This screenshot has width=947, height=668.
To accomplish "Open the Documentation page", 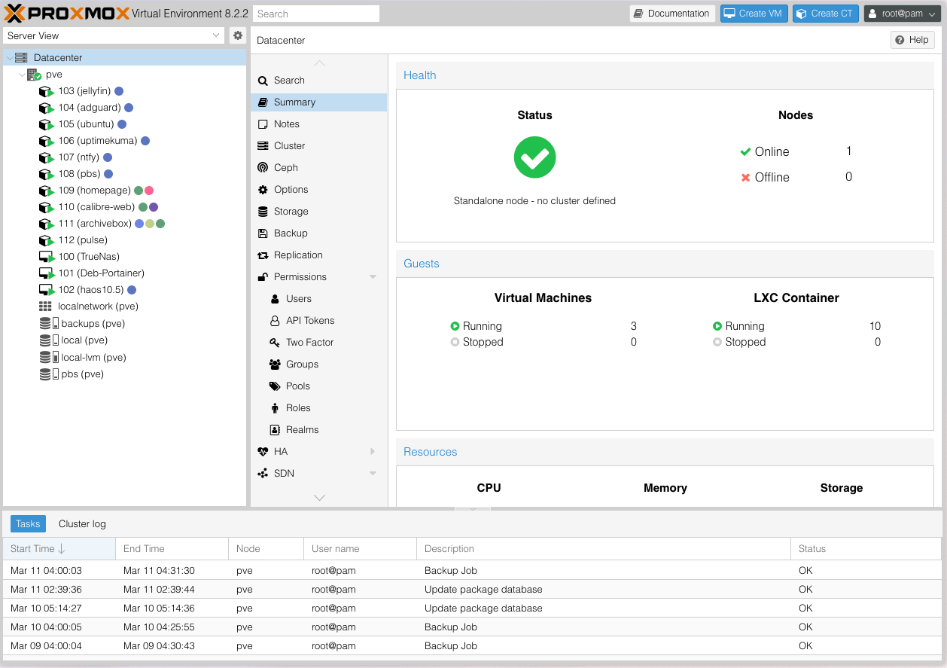I will pos(671,13).
